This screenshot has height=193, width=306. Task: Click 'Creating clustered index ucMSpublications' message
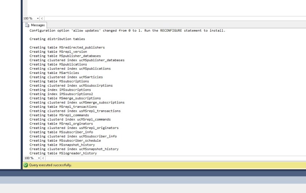click(x=70, y=68)
